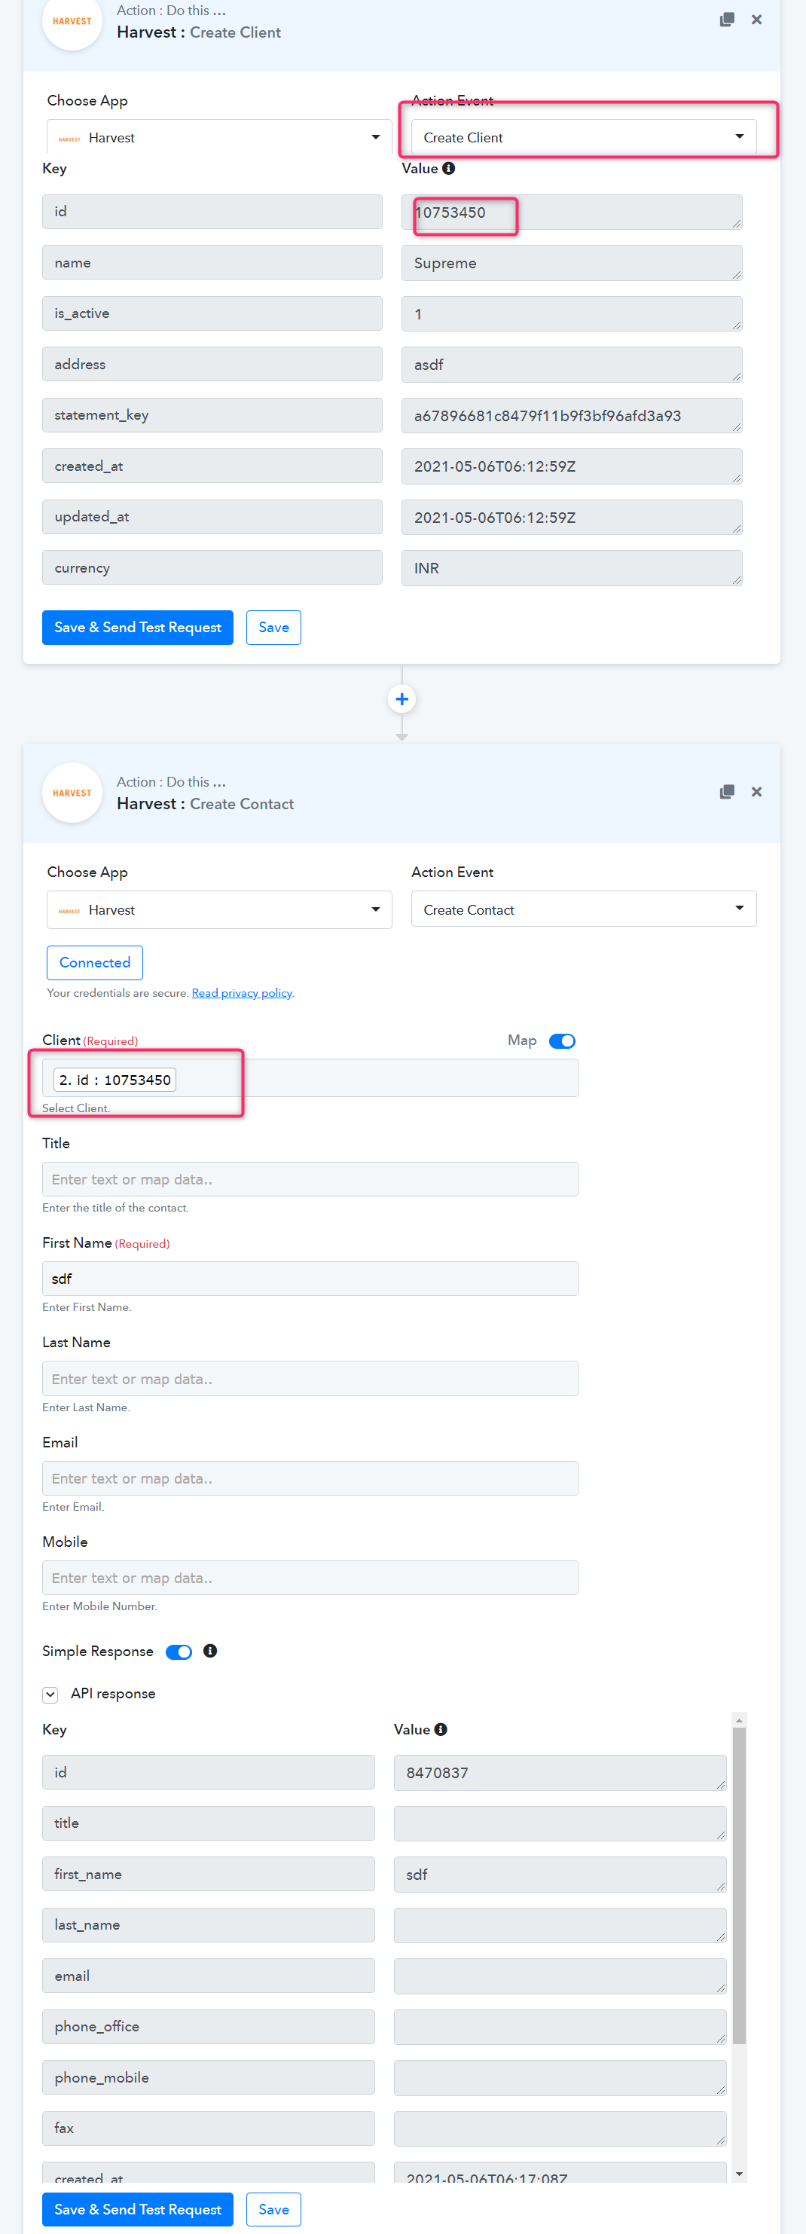Click the phone_mobile key field
The image size is (806, 2234).
pos(209,2078)
